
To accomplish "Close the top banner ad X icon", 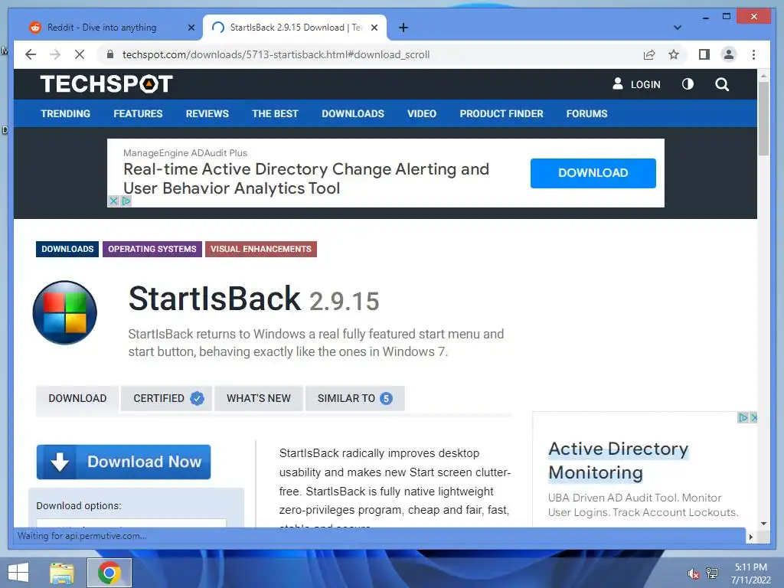I will 113,201.
